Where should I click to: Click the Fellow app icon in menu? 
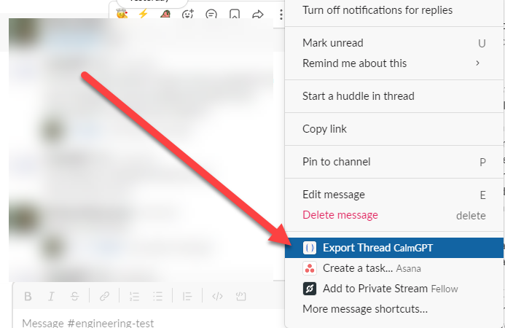point(310,289)
